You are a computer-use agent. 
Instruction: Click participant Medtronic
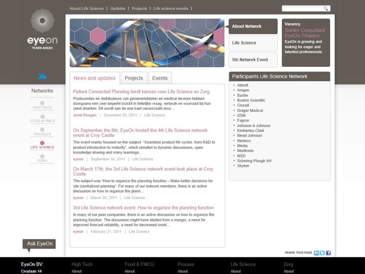click(x=245, y=151)
